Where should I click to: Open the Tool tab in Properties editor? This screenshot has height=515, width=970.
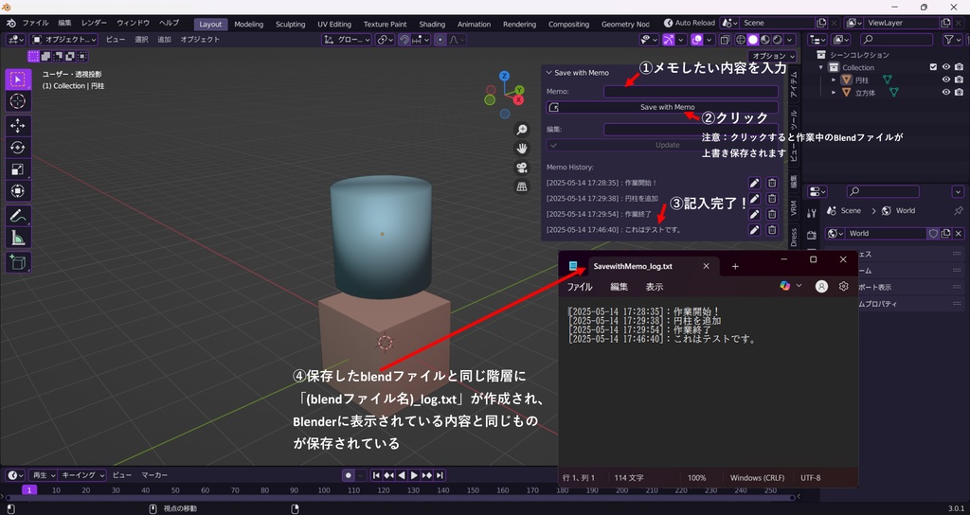(812, 213)
